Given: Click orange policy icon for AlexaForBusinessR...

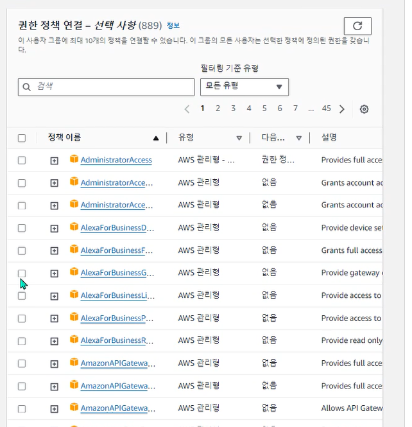Looking at the screenshot, I should click(74, 339).
